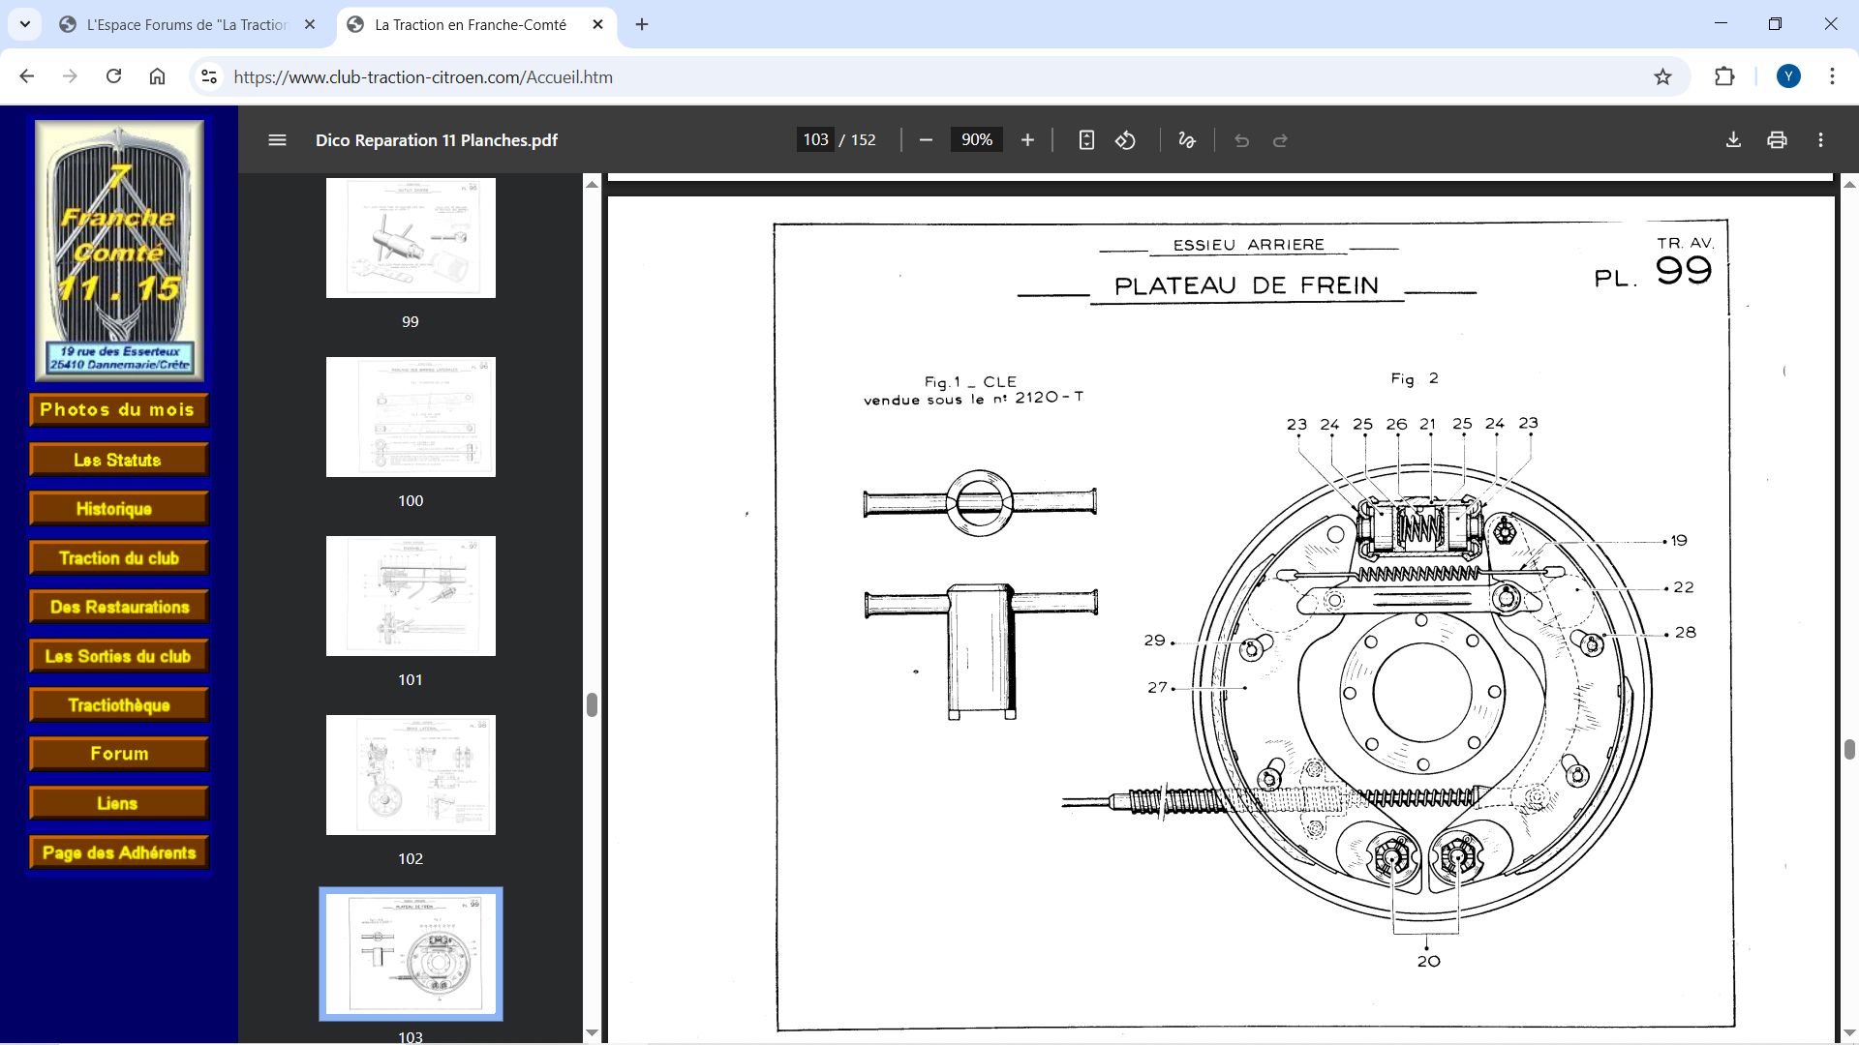The width and height of the screenshot is (1859, 1045).
Task: Click the PDF page number field
Action: point(815,140)
